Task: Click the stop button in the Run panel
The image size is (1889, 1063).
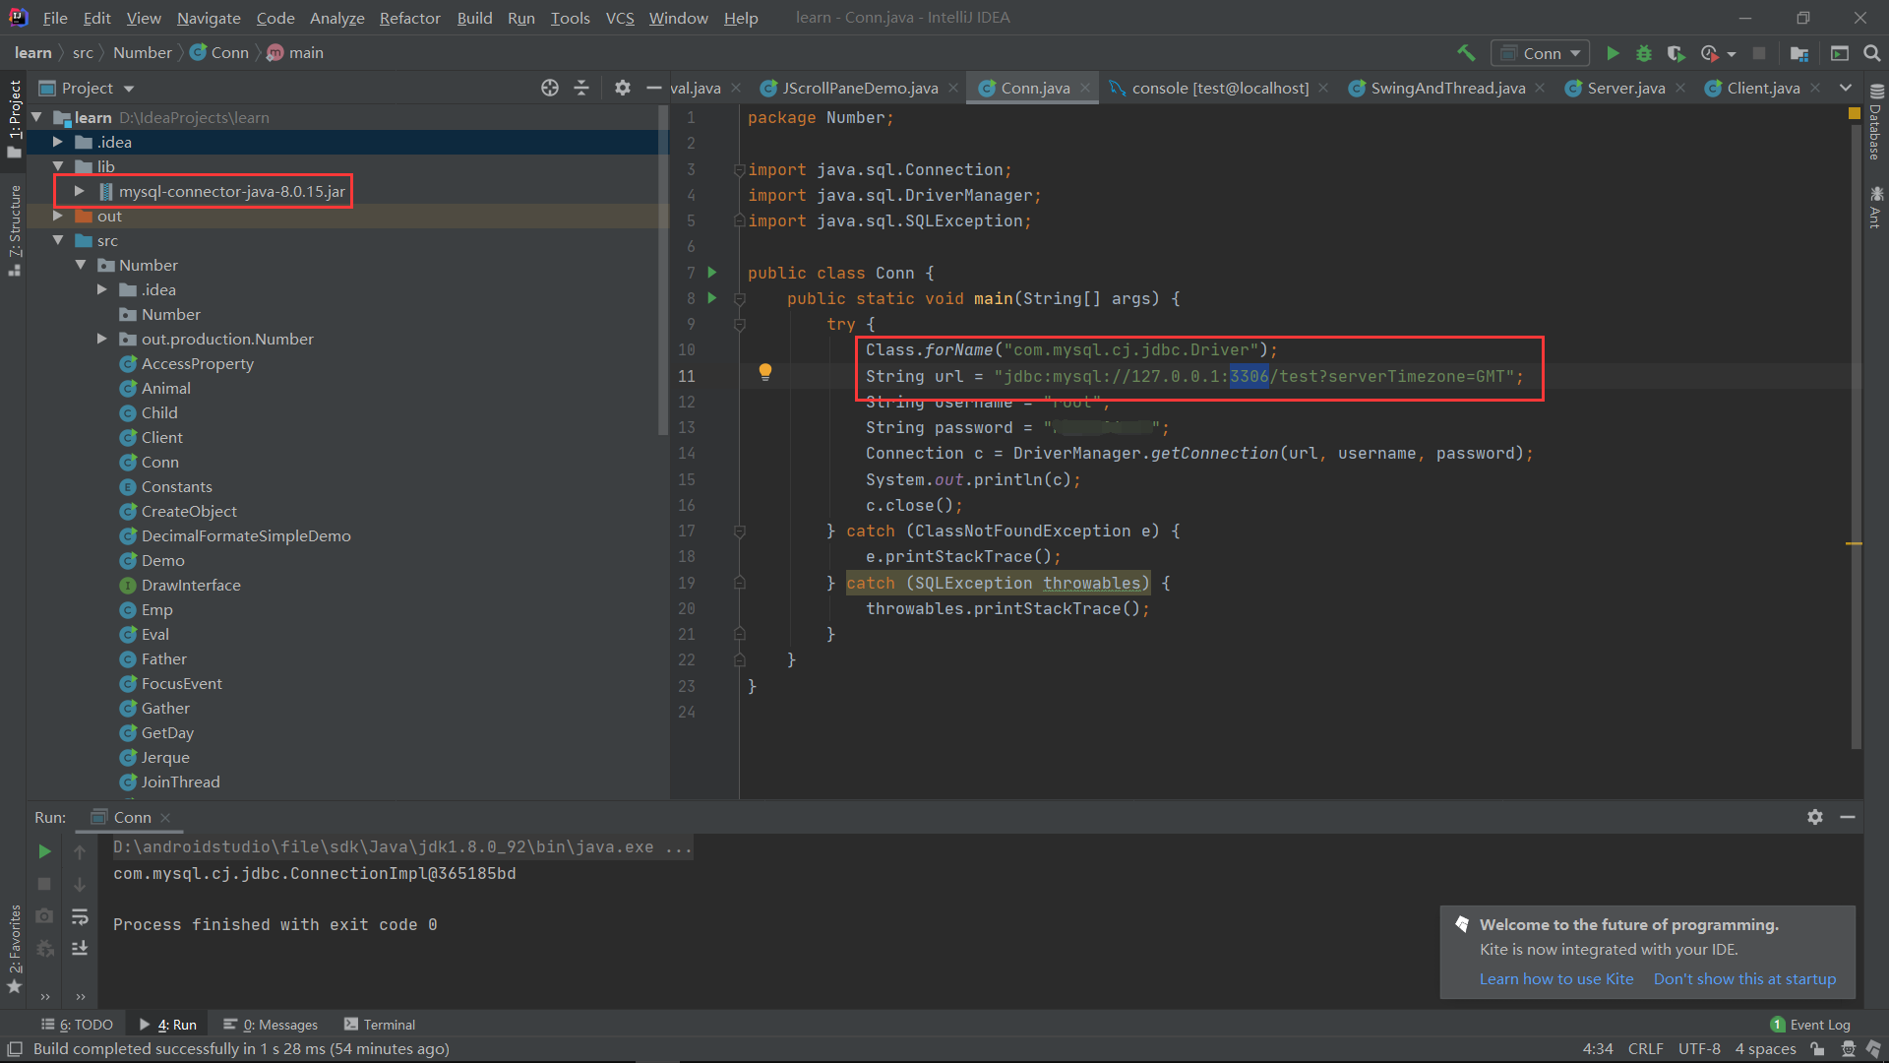Action: coord(44,884)
